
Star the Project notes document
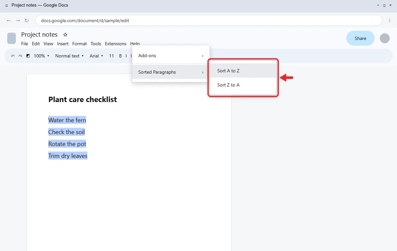[65, 35]
